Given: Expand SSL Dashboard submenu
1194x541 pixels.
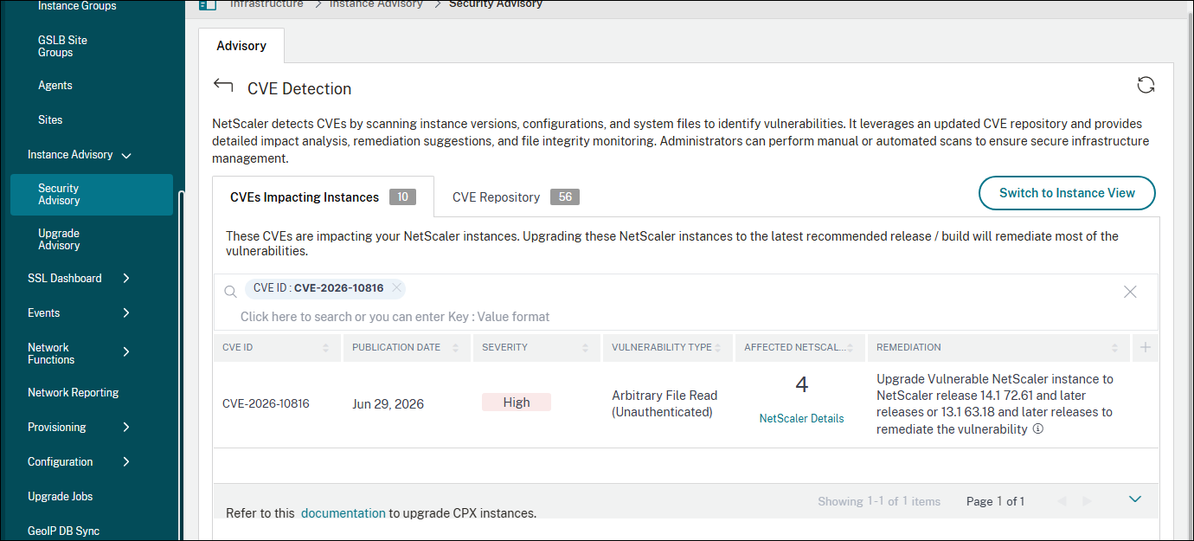Looking at the screenshot, I should tap(126, 278).
